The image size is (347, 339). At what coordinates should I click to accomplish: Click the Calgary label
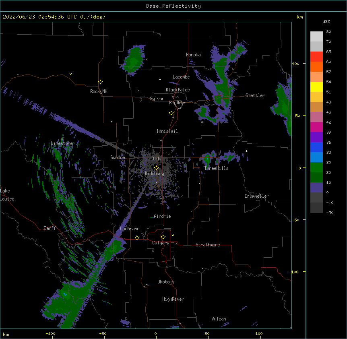(x=161, y=243)
